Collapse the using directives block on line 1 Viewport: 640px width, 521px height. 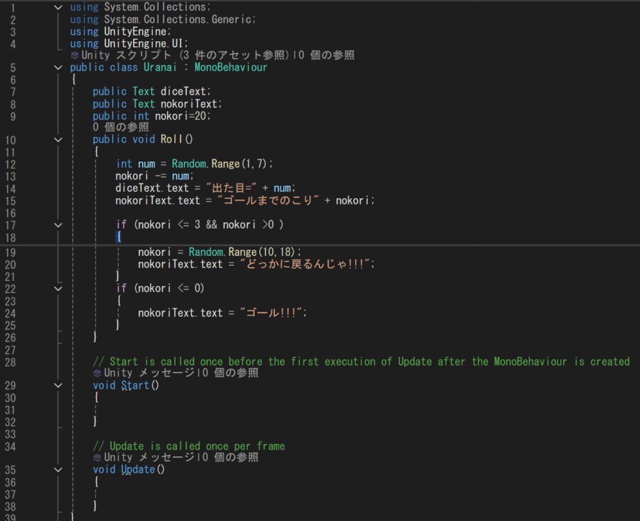pos(58,8)
